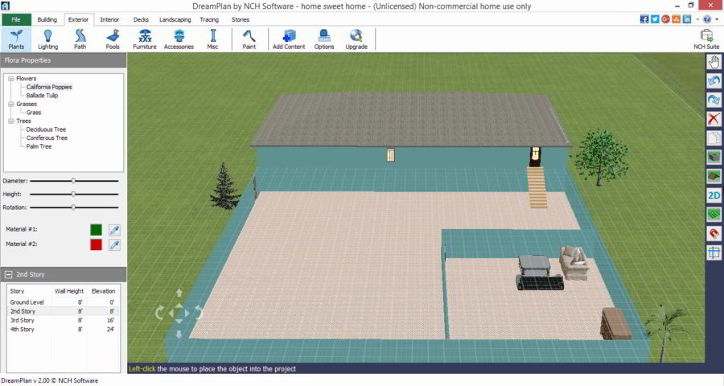Select the Ground Level story row
Image resolution: width=724 pixels, height=386 pixels.
click(x=63, y=302)
